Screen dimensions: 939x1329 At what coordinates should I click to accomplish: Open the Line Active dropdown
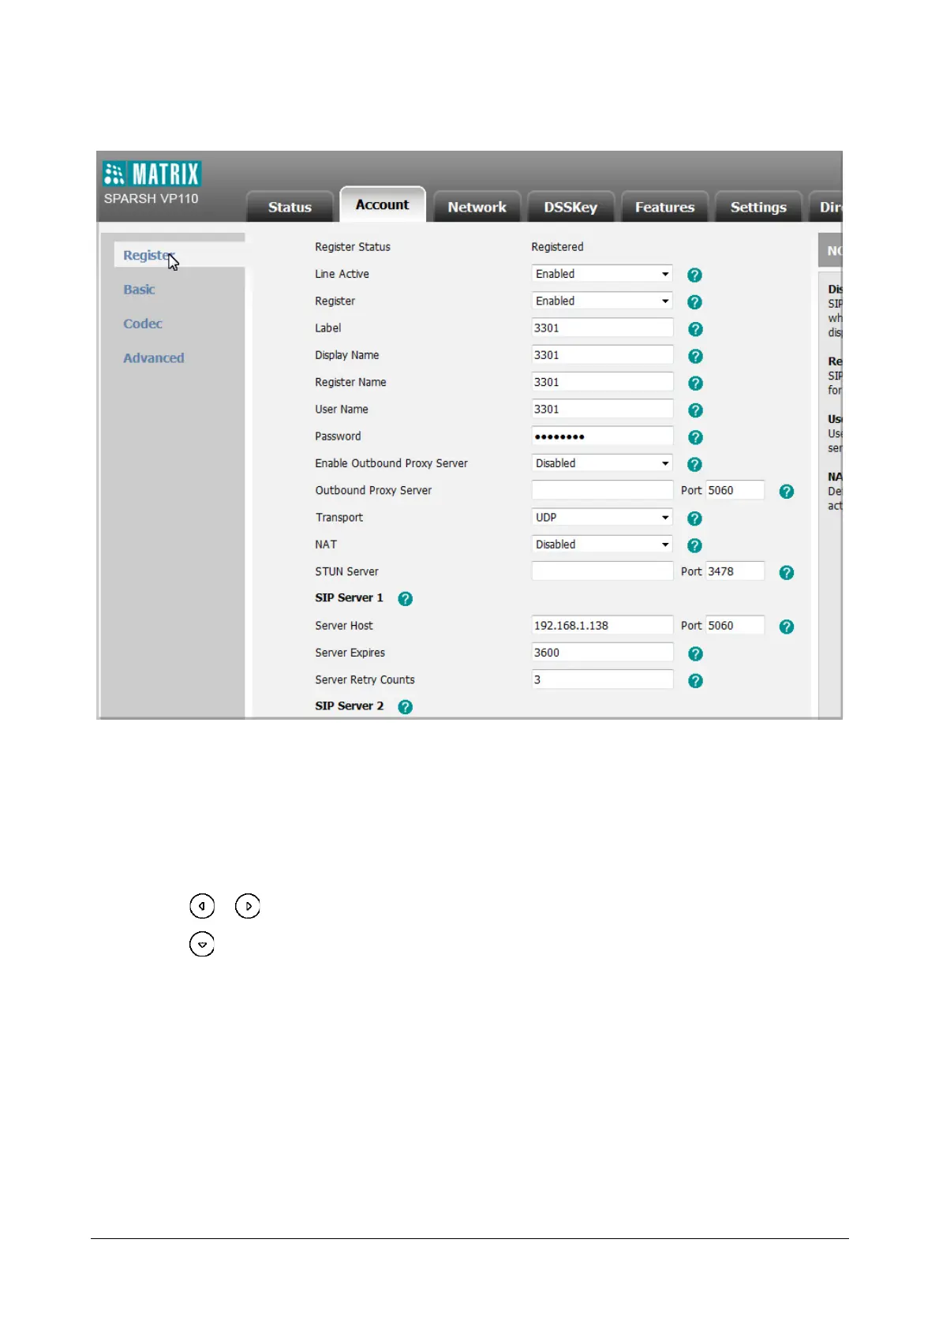point(602,274)
